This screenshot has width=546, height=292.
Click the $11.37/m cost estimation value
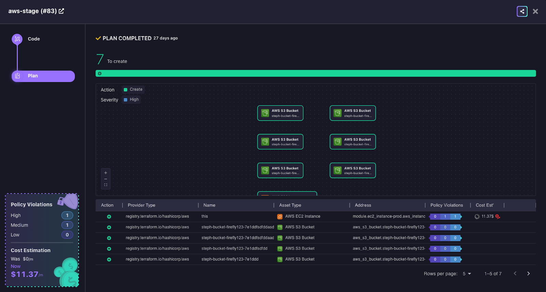pos(27,274)
